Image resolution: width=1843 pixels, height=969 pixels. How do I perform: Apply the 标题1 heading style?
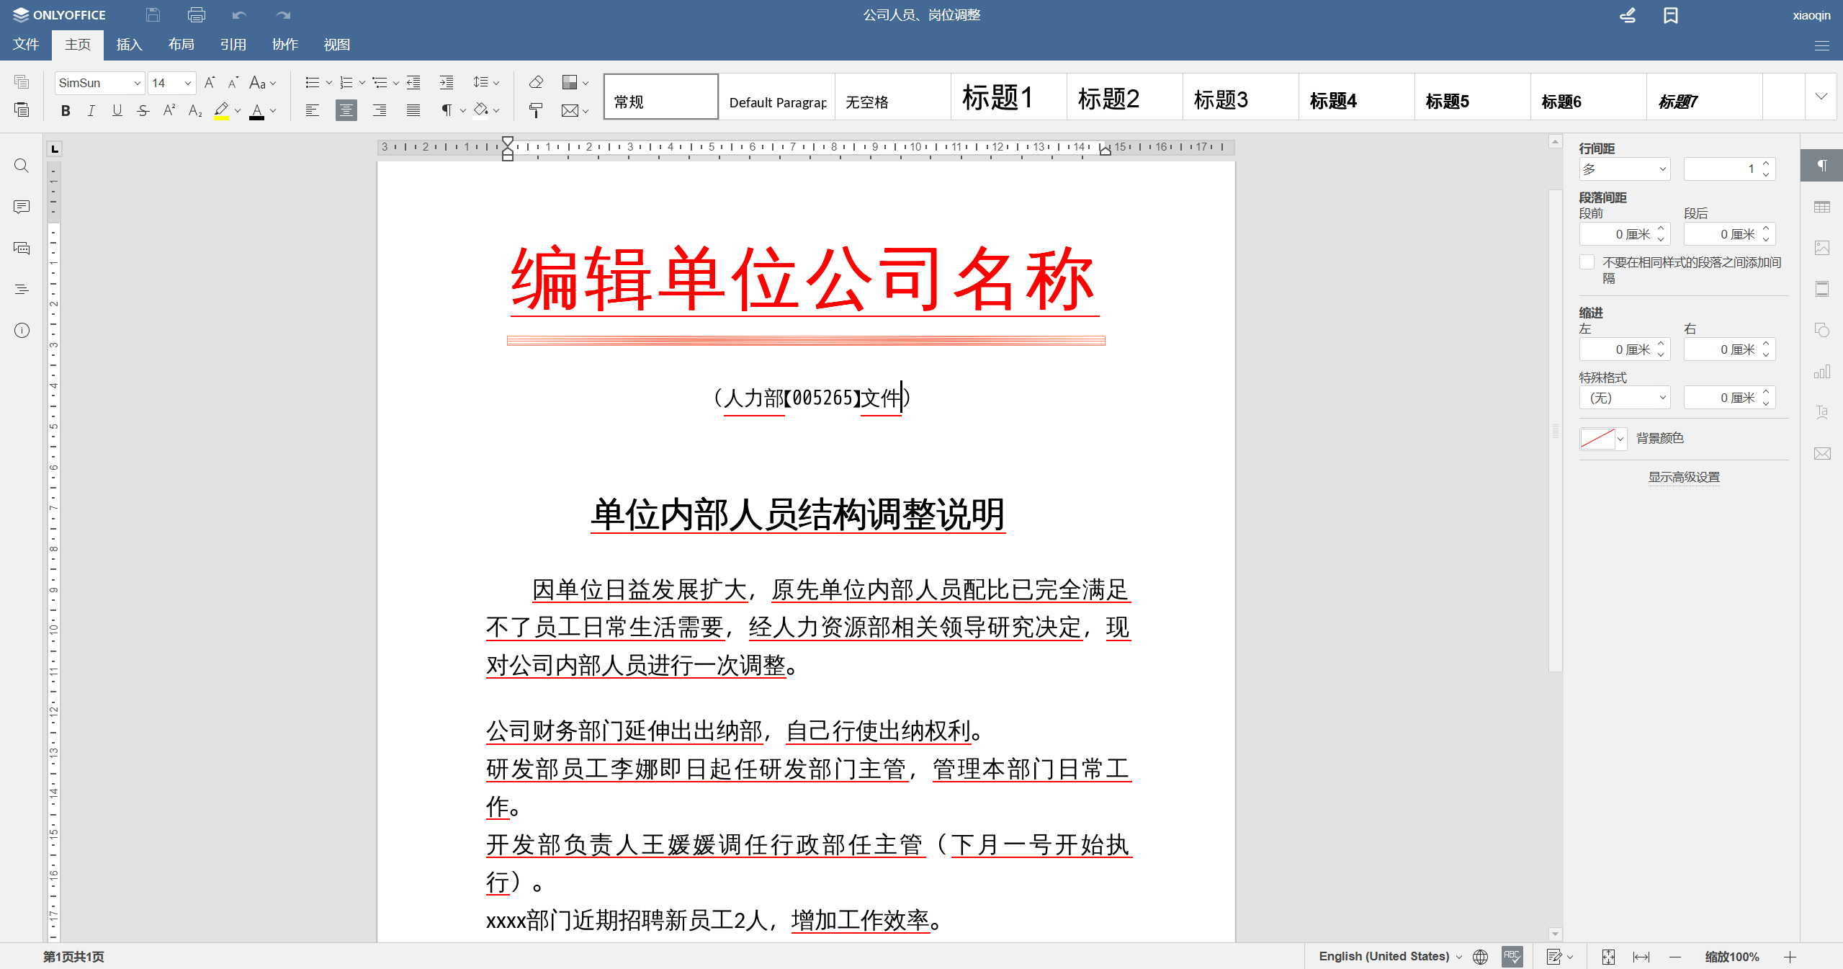point(997,97)
